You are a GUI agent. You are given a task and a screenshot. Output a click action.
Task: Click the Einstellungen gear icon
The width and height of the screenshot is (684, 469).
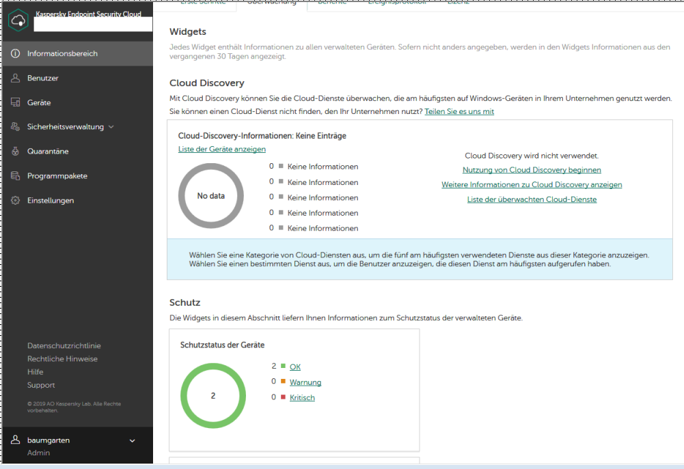click(15, 201)
